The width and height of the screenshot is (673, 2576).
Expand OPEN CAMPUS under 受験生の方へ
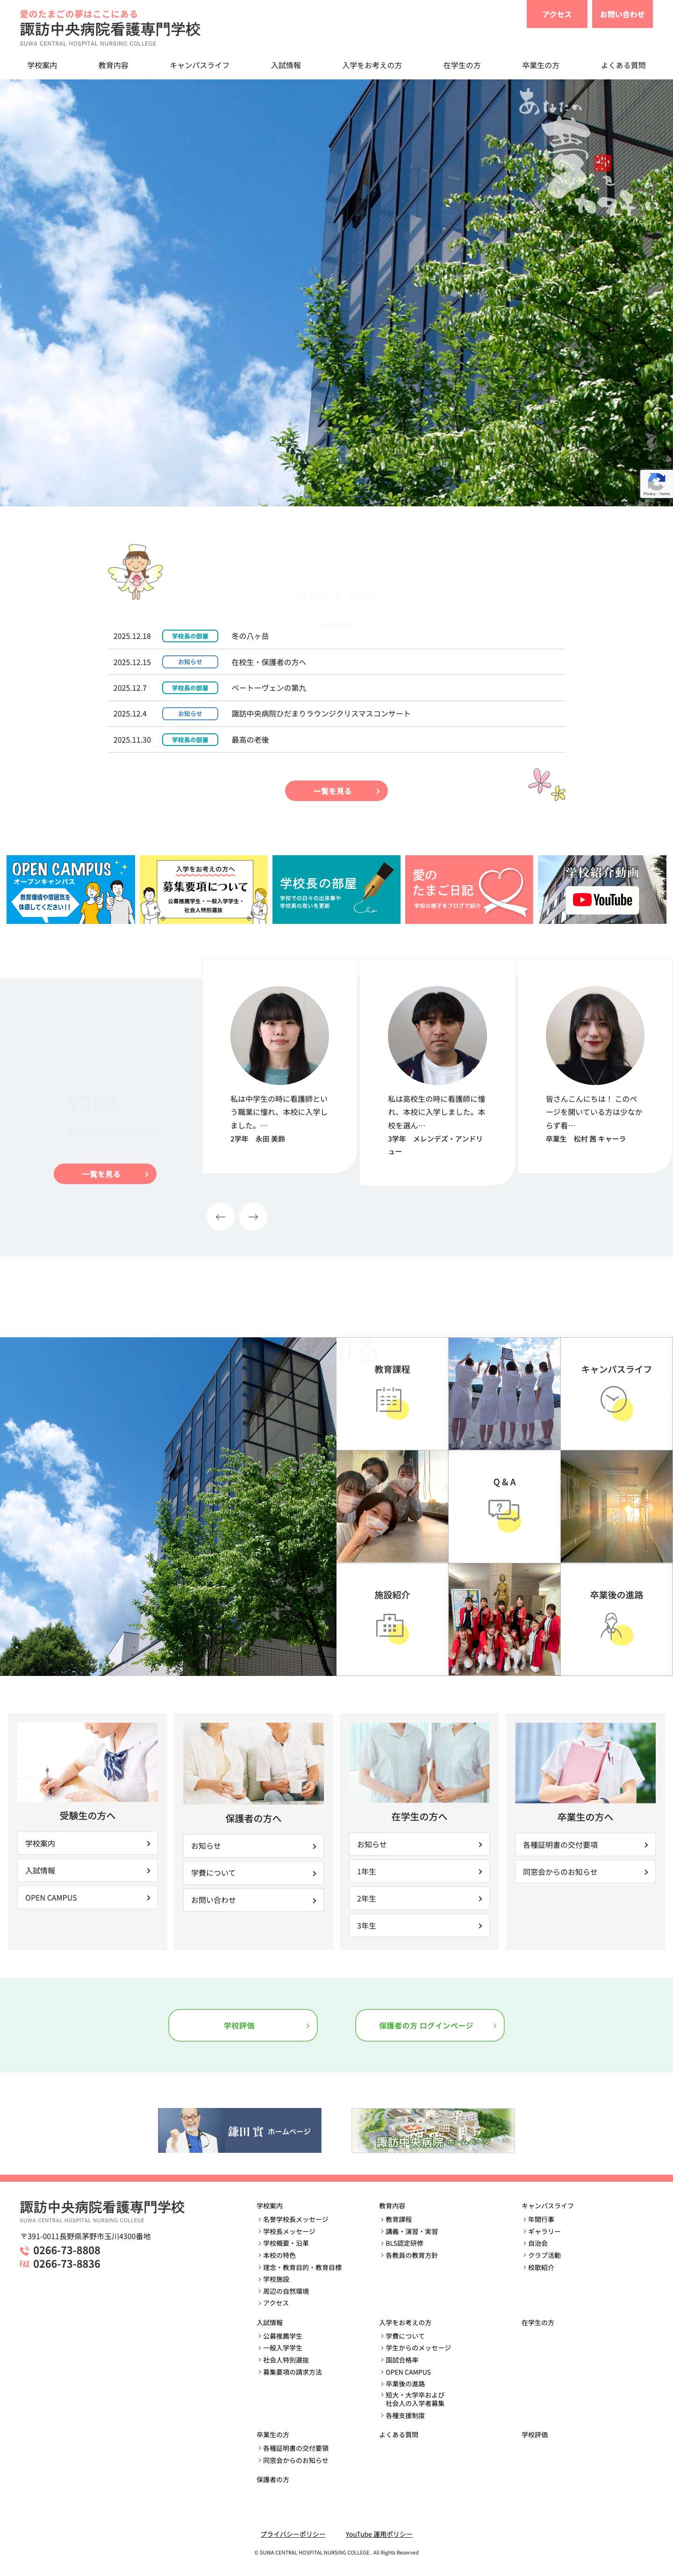[x=87, y=1897]
